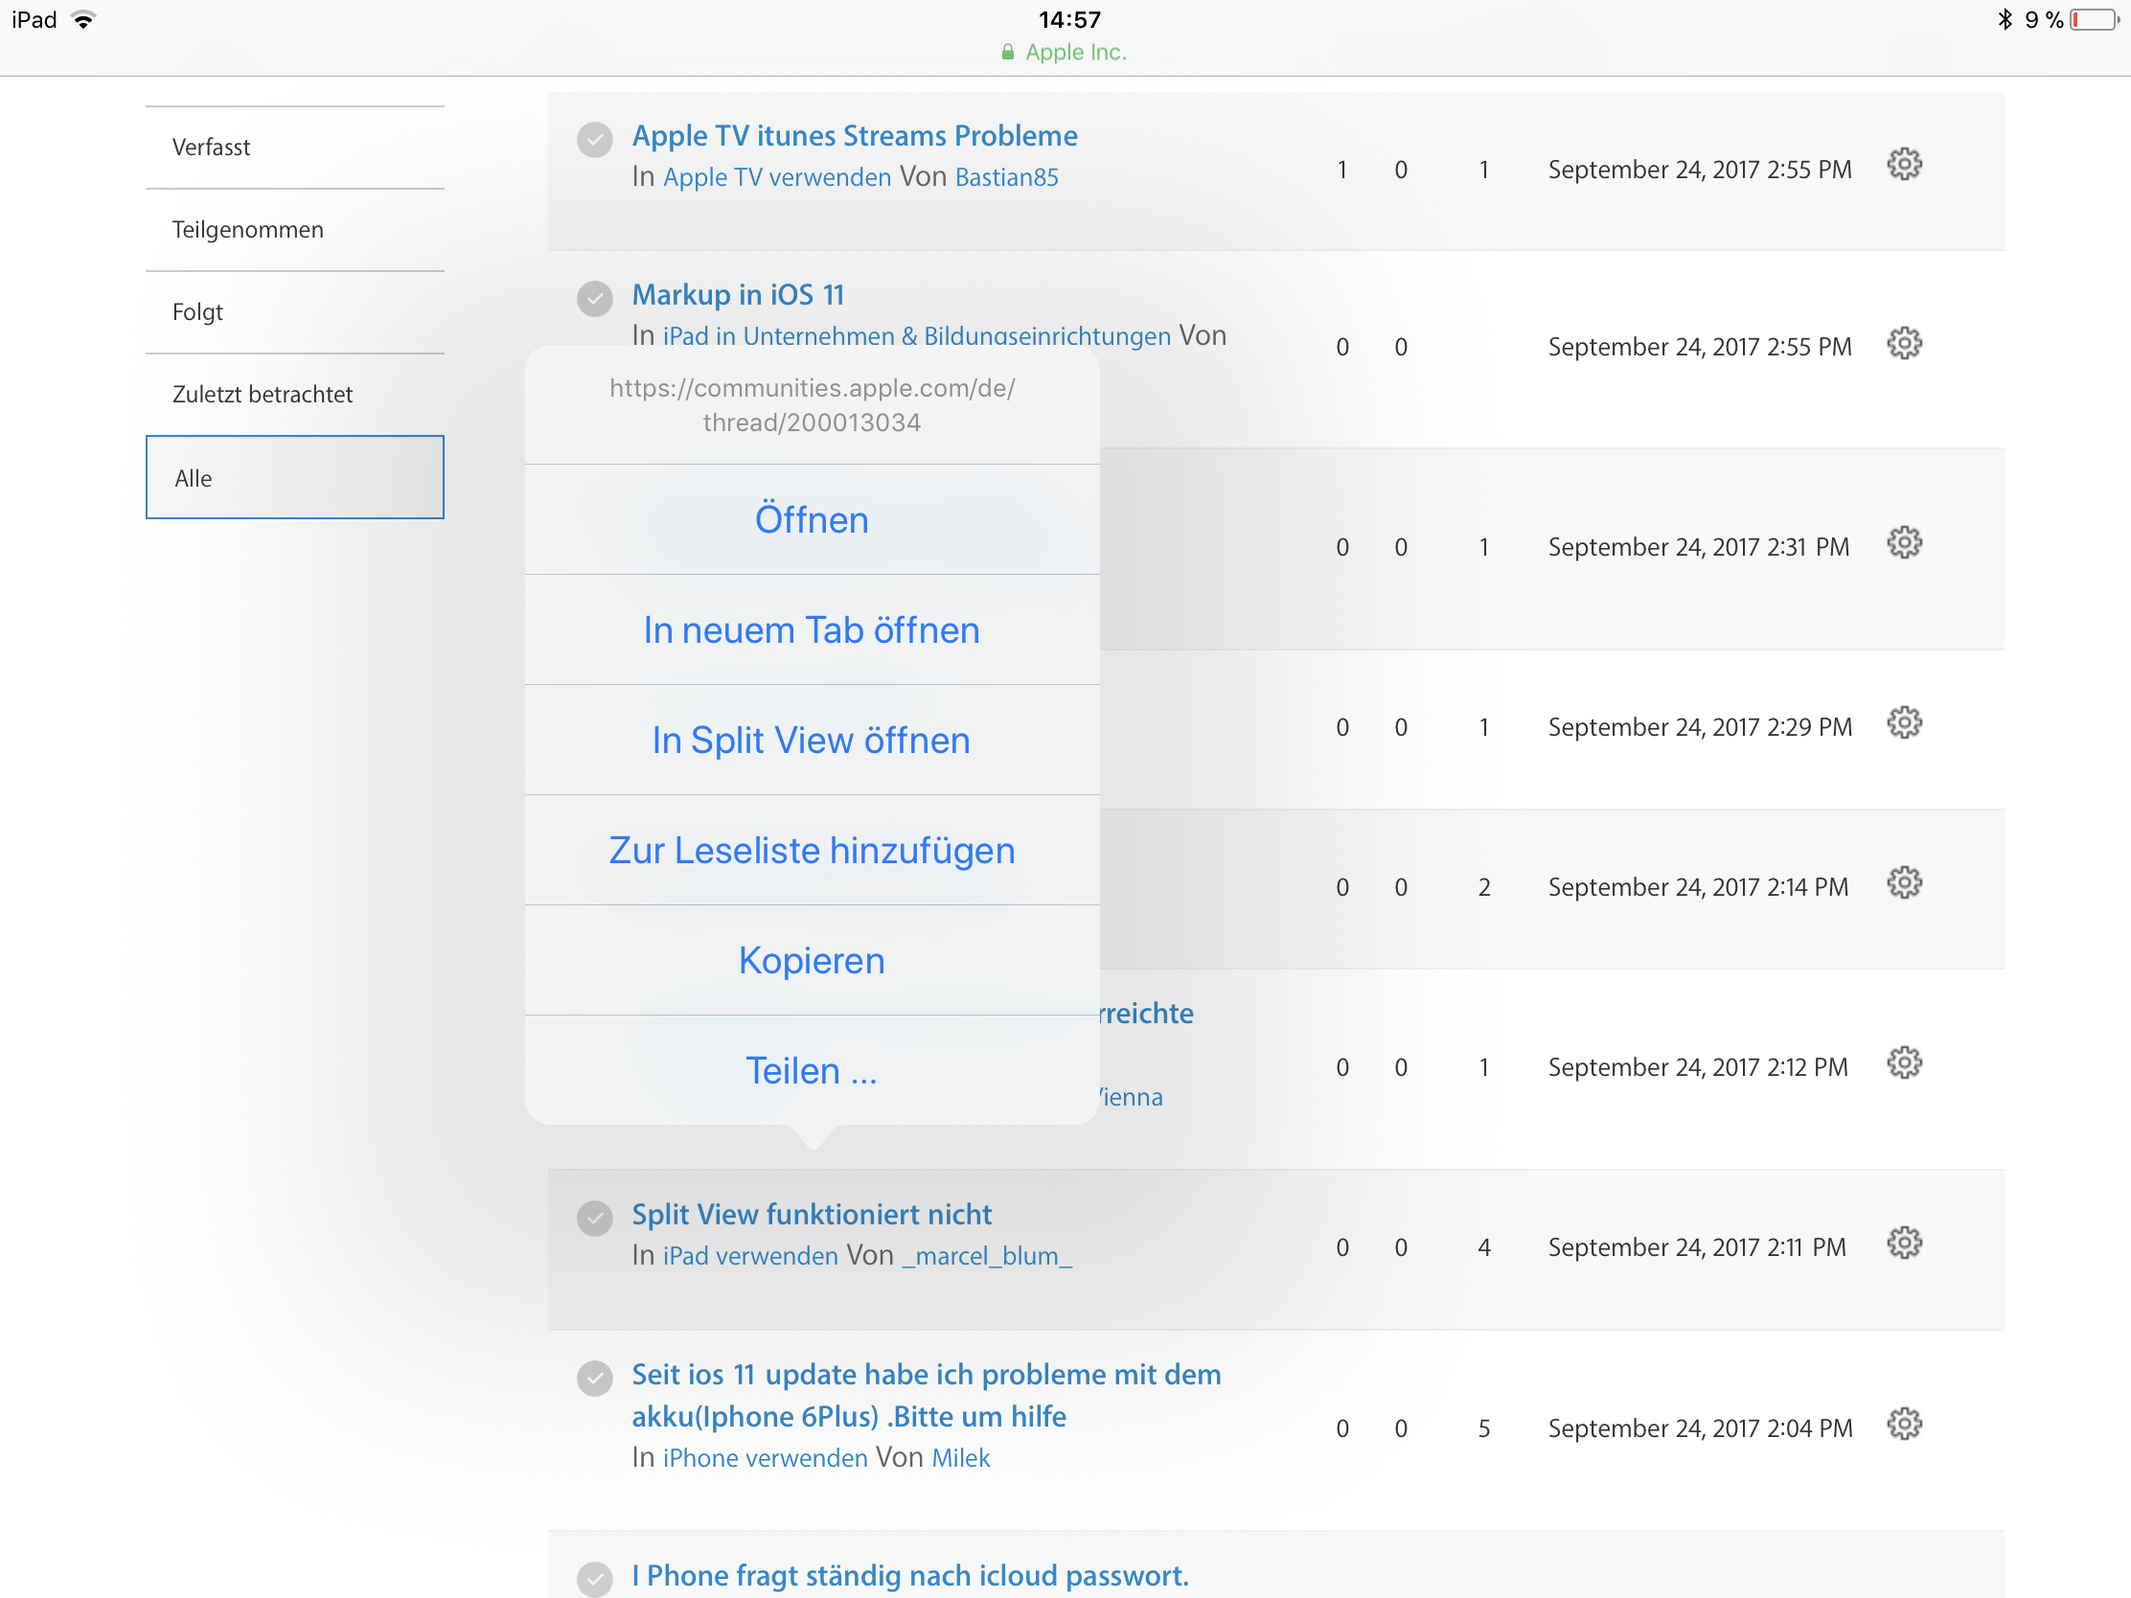Choose In Split View öffnen option
Viewport: 2131px width, 1598px height.
pyautogui.click(x=812, y=740)
